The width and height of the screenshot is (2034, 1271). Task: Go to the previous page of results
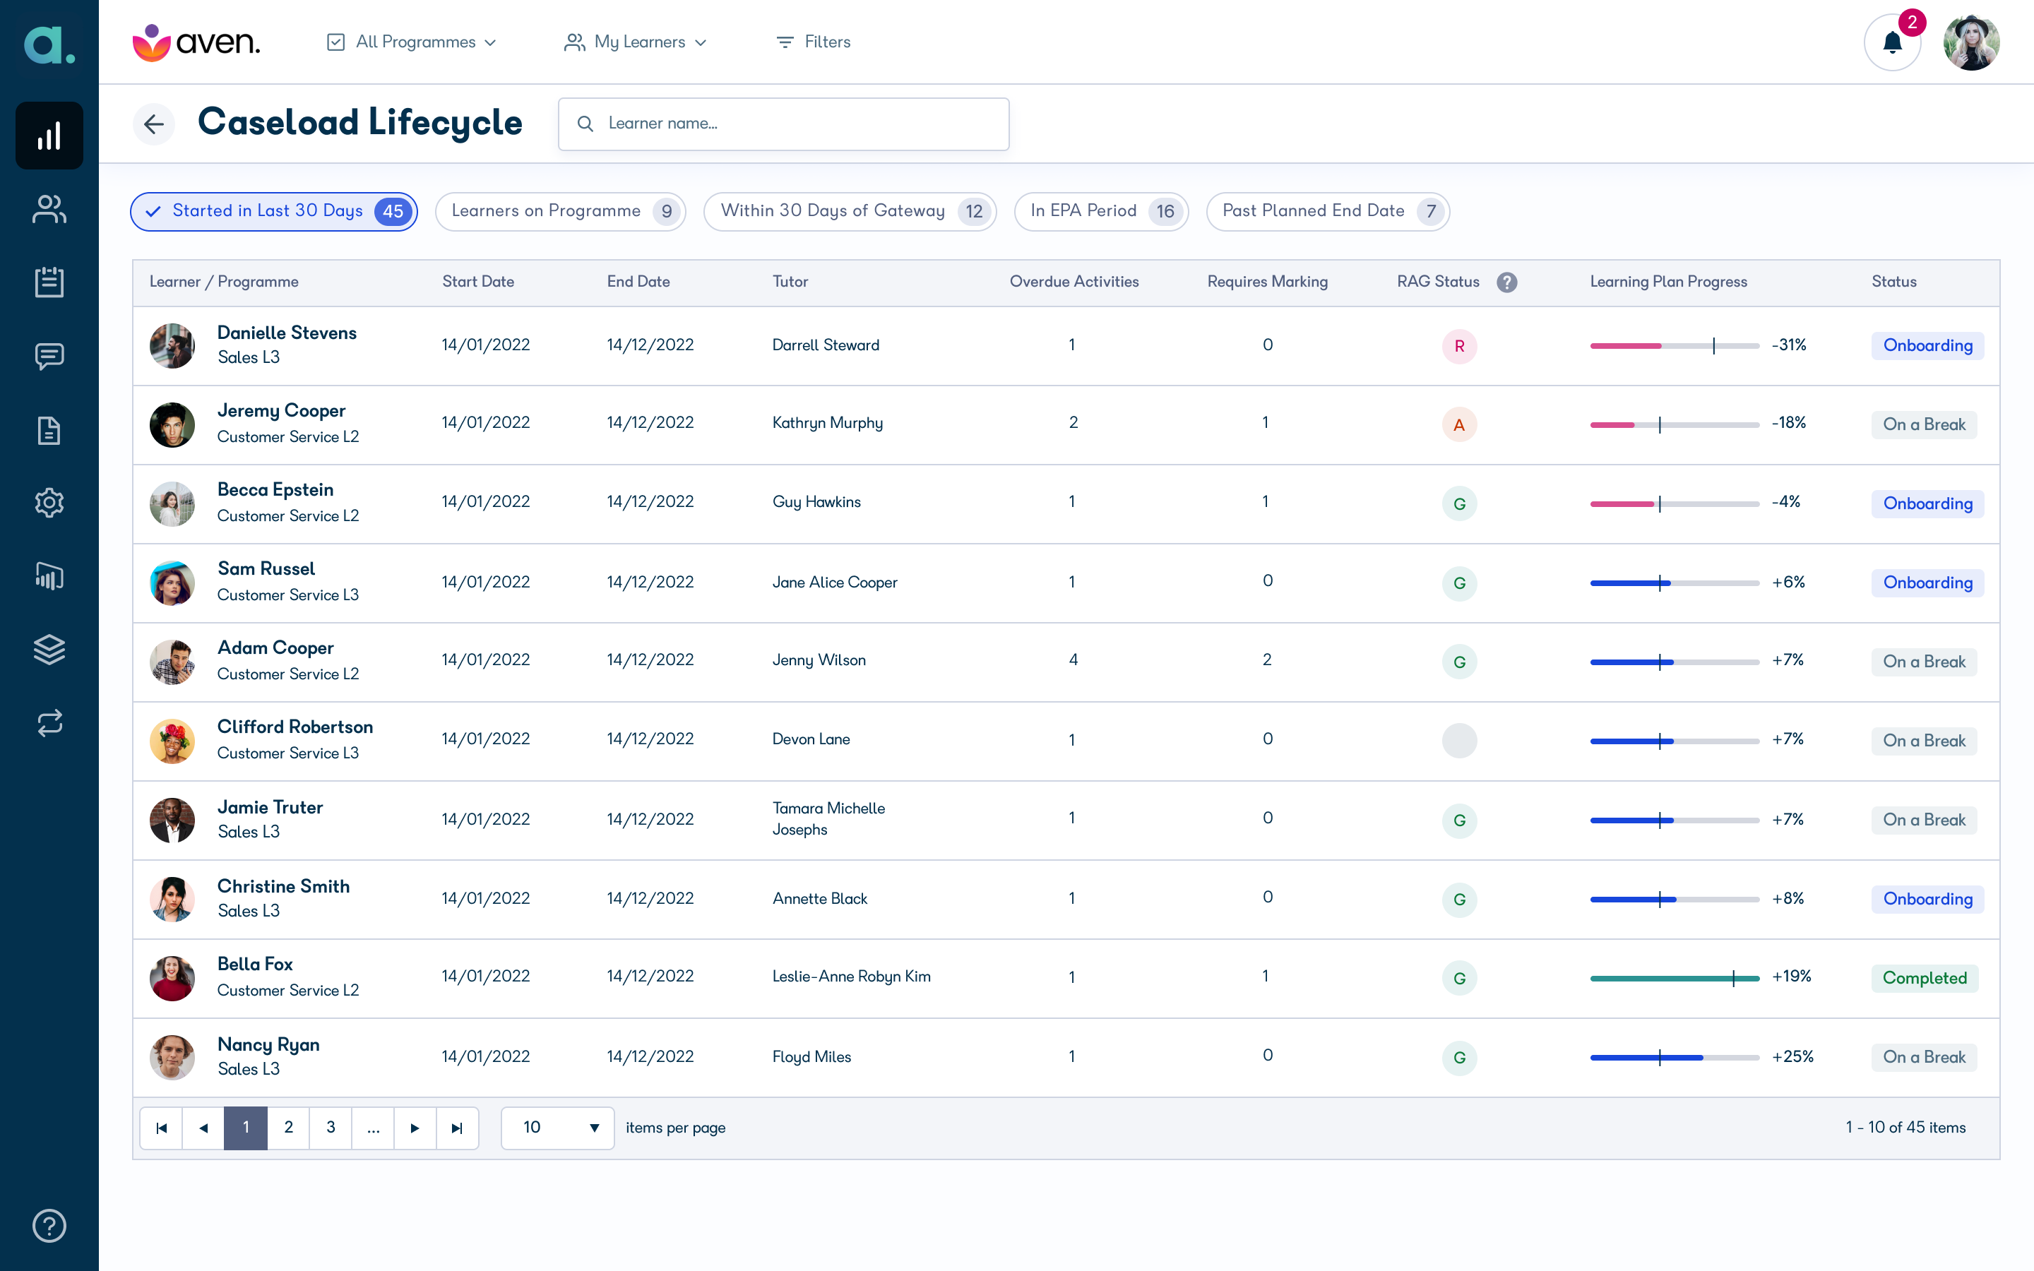pyautogui.click(x=203, y=1127)
